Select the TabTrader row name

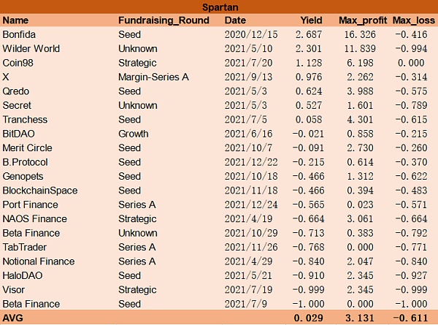pos(25,247)
